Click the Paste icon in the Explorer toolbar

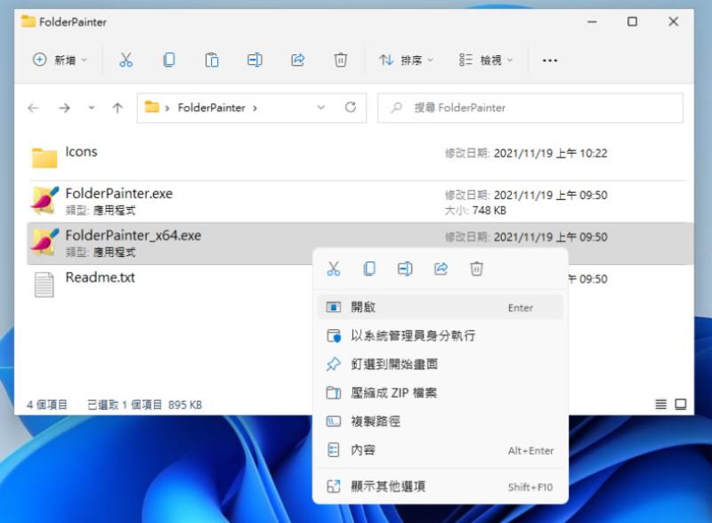click(212, 60)
